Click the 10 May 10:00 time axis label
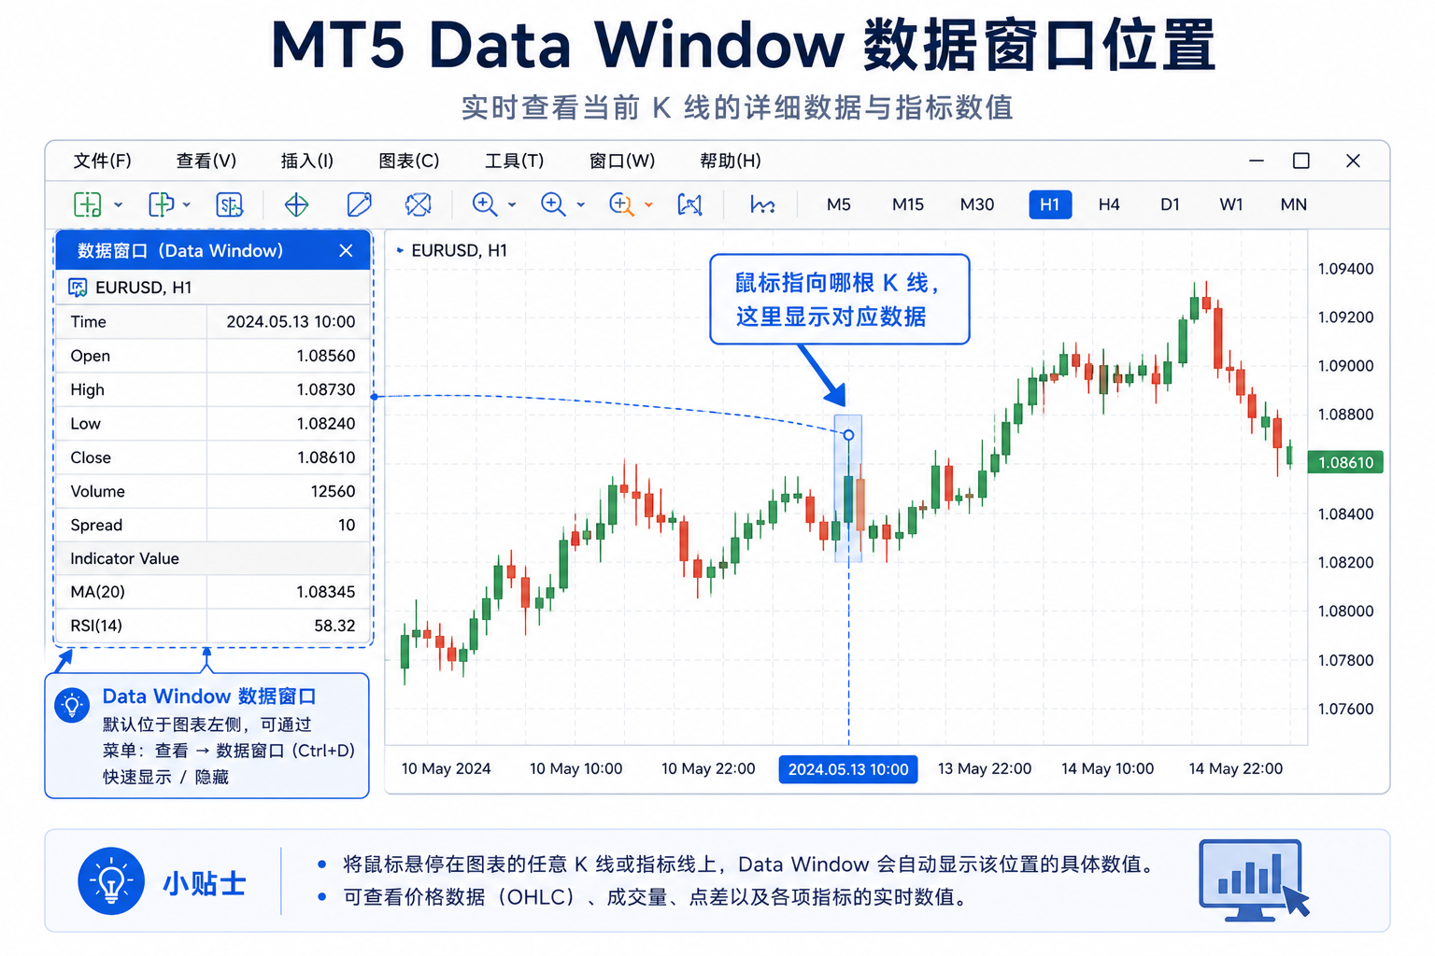1435x956 pixels. pos(575,768)
